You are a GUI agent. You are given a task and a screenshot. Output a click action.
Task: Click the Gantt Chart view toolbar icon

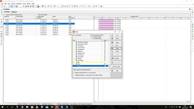coord(12,6)
